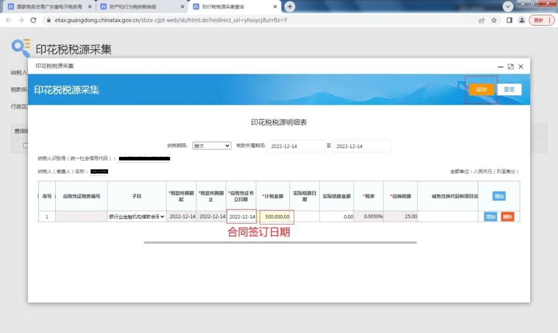Click the 实际结算金额 cell showing 0.00

click(x=336, y=217)
